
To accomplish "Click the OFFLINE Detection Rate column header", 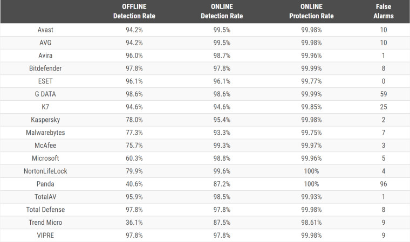I will tap(134, 11).
